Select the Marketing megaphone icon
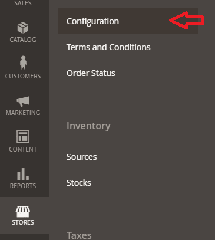This screenshot has width=215, height=240. (x=23, y=101)
